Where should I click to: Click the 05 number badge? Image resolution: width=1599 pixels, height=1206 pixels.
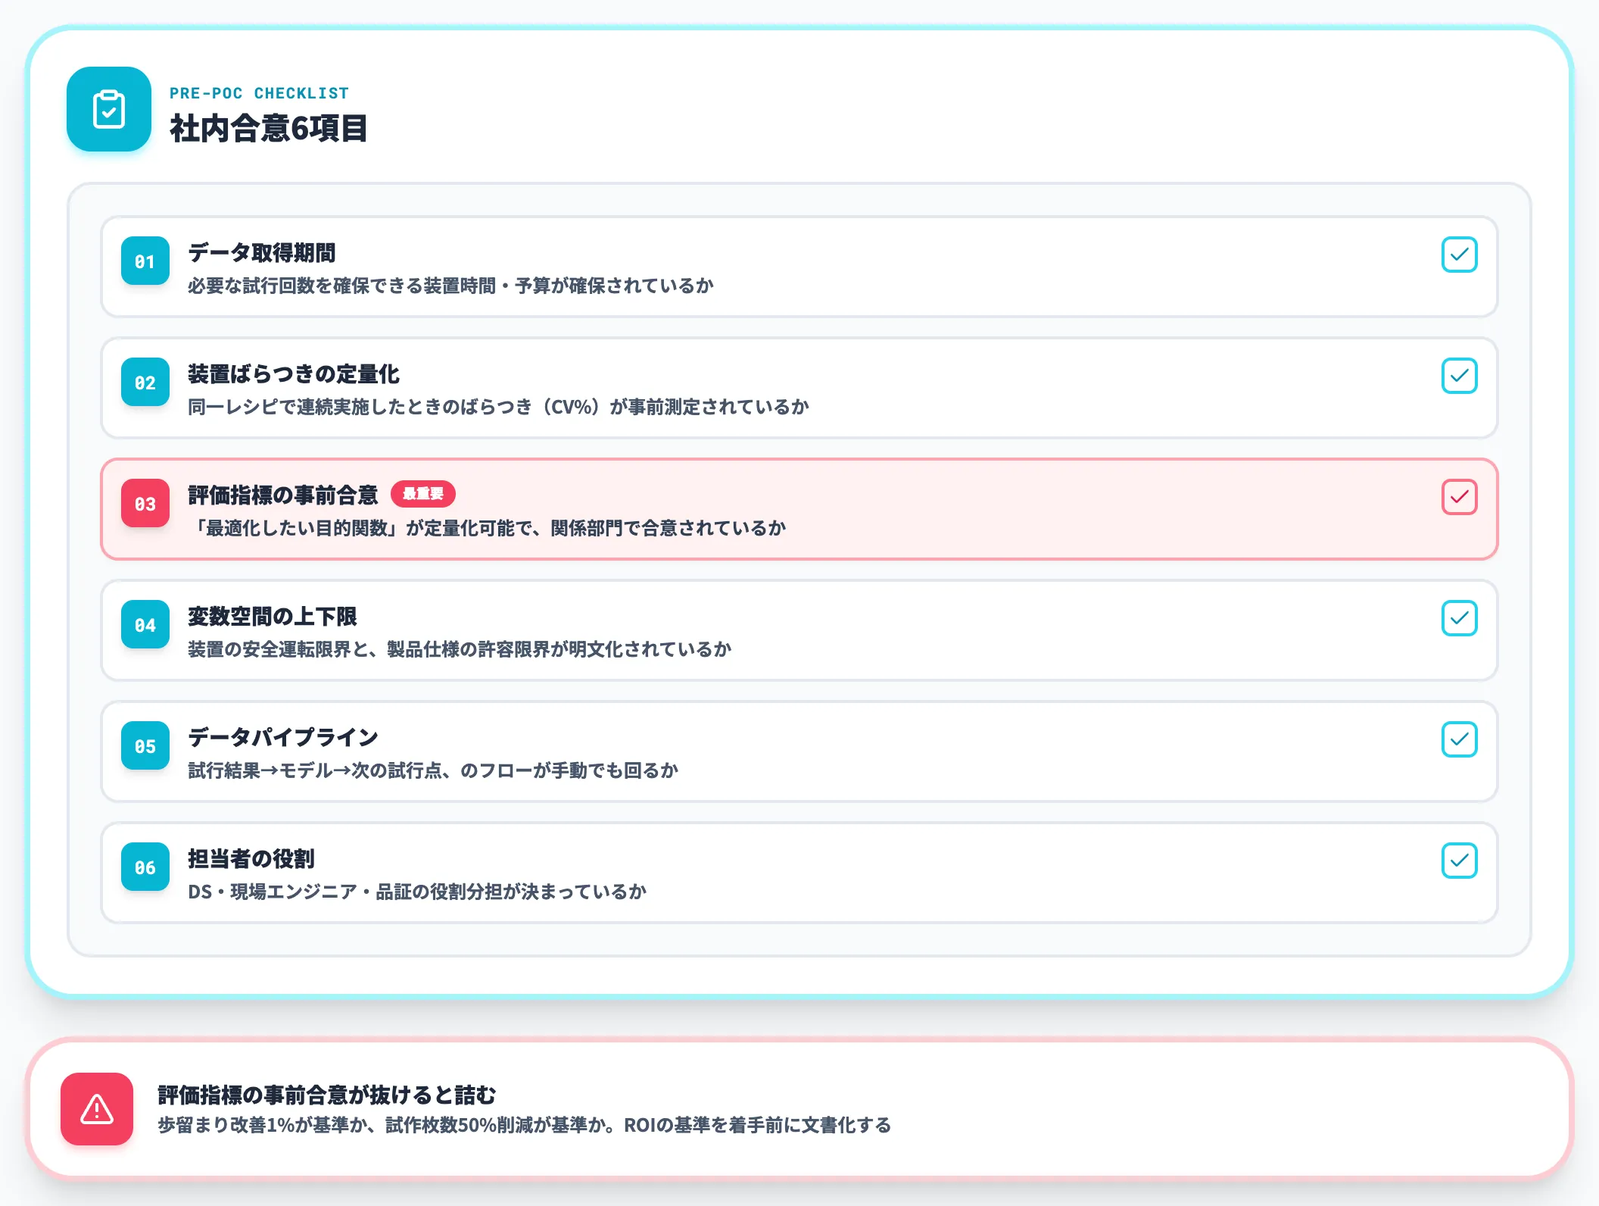(x=145, y=746)
